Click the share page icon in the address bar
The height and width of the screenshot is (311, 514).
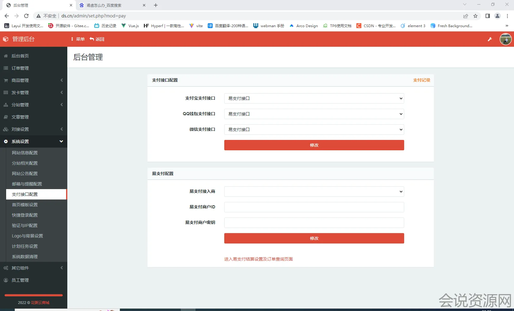[x=465, y=16]
